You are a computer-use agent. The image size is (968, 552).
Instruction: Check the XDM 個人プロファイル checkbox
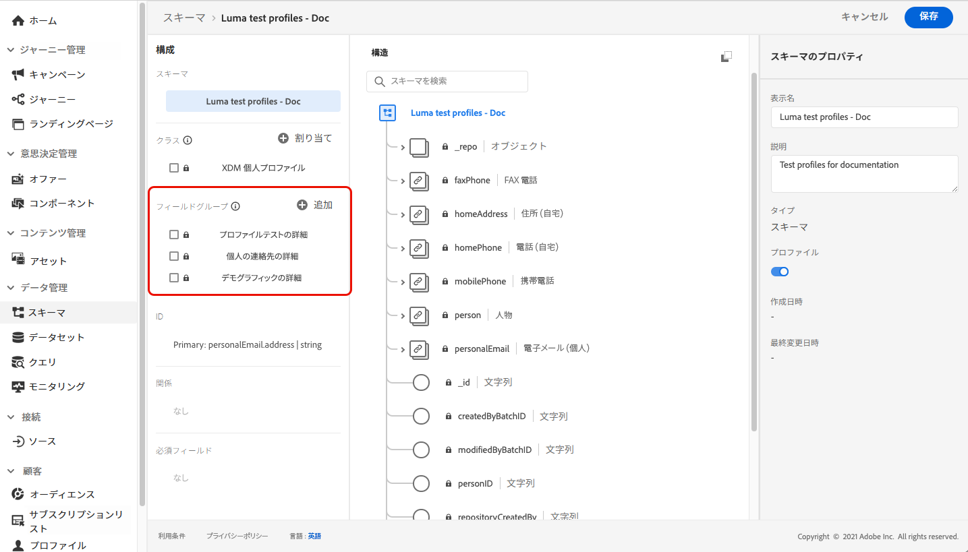[174, 168]
